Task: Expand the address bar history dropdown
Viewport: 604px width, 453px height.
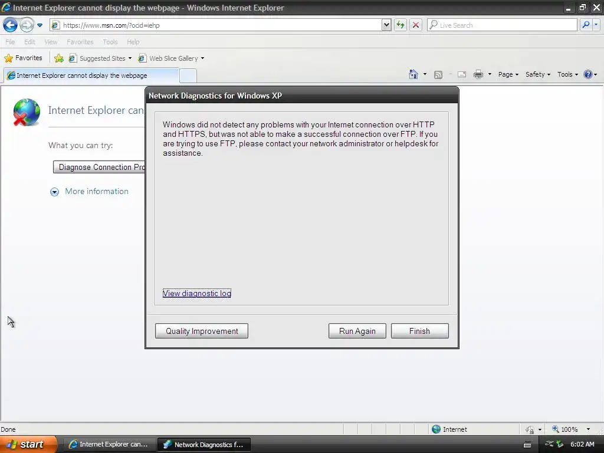Action: (386, 25)
